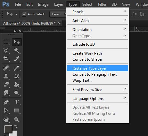Toggle the Auto-Select checkbox

pyautogui.click(x=24, y=14)
